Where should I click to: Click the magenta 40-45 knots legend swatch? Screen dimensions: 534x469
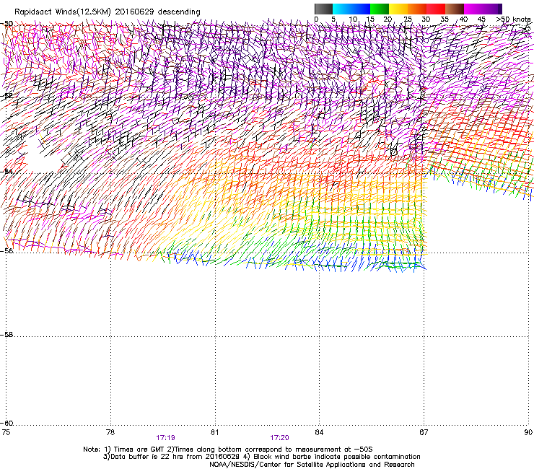[x=473, y=9]
